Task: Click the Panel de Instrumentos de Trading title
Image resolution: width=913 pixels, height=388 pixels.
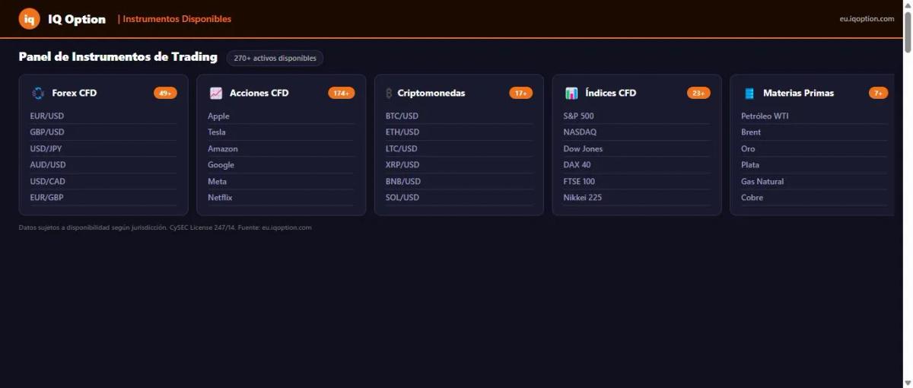Action: (118, 57)
